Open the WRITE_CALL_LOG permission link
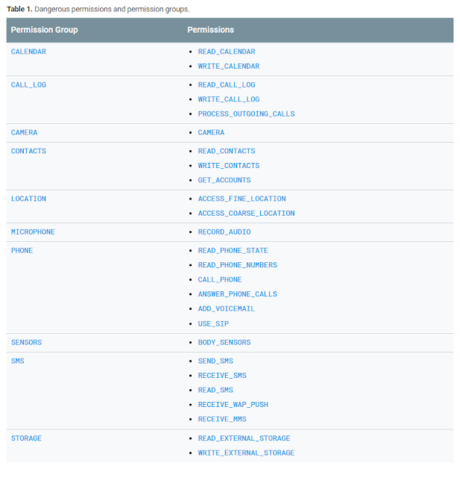 [x=229, y=99]
